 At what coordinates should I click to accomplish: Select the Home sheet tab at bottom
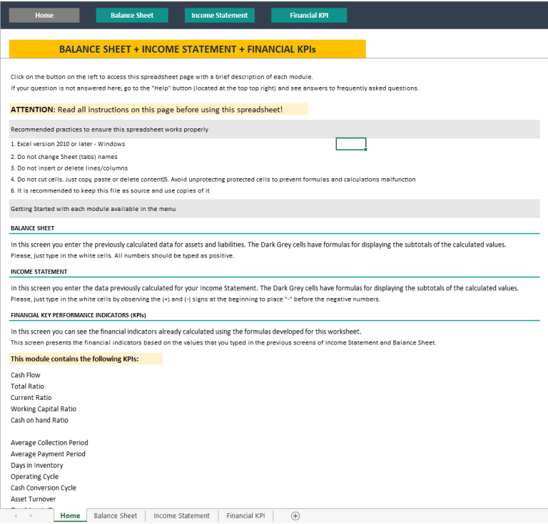70,515
